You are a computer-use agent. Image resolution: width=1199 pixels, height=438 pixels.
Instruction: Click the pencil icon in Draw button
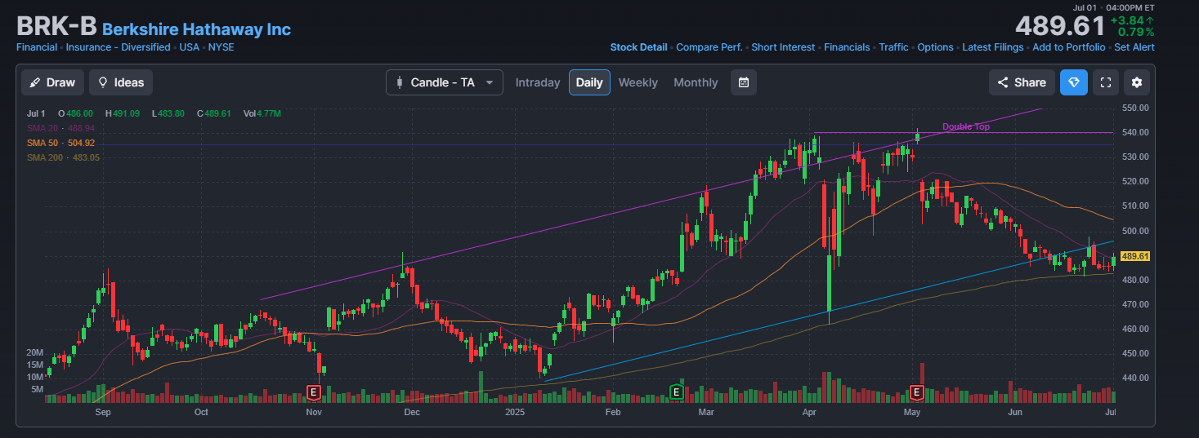[36, 82]
